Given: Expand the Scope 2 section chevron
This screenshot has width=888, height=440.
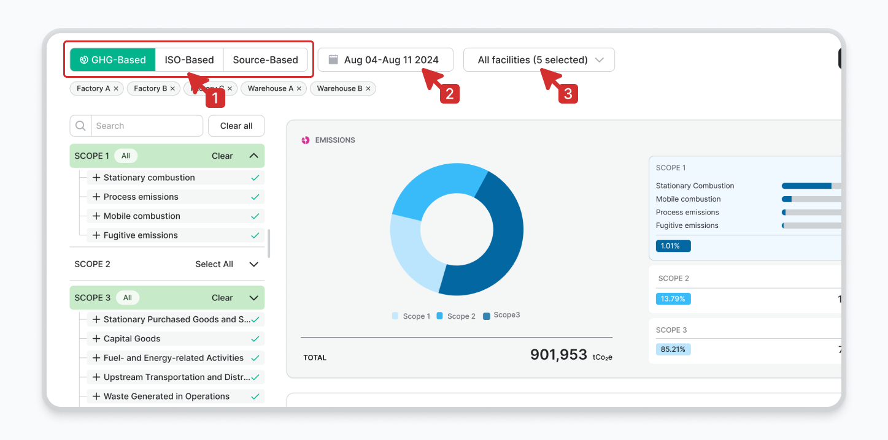Looking at the screenshot, I should pyautogui.click(x=254, y=264).
